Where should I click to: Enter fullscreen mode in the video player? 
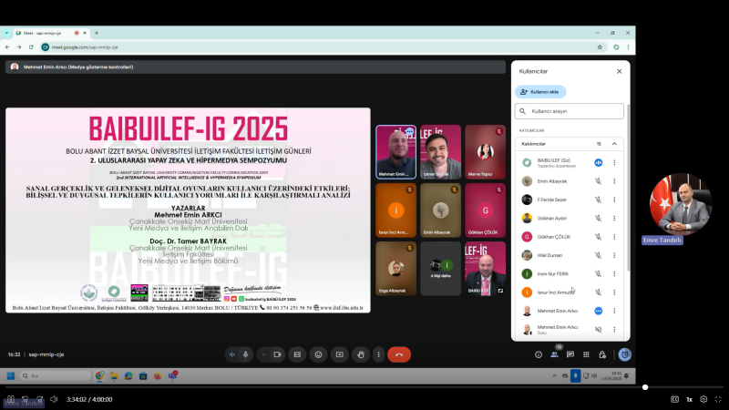pyautogui.click(x=718, y=399)
